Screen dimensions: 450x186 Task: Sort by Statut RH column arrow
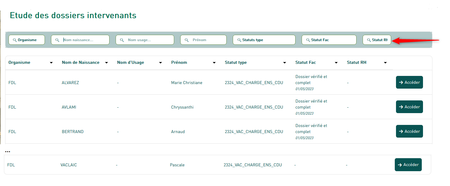pyautogui.click(x=385, y=63)
